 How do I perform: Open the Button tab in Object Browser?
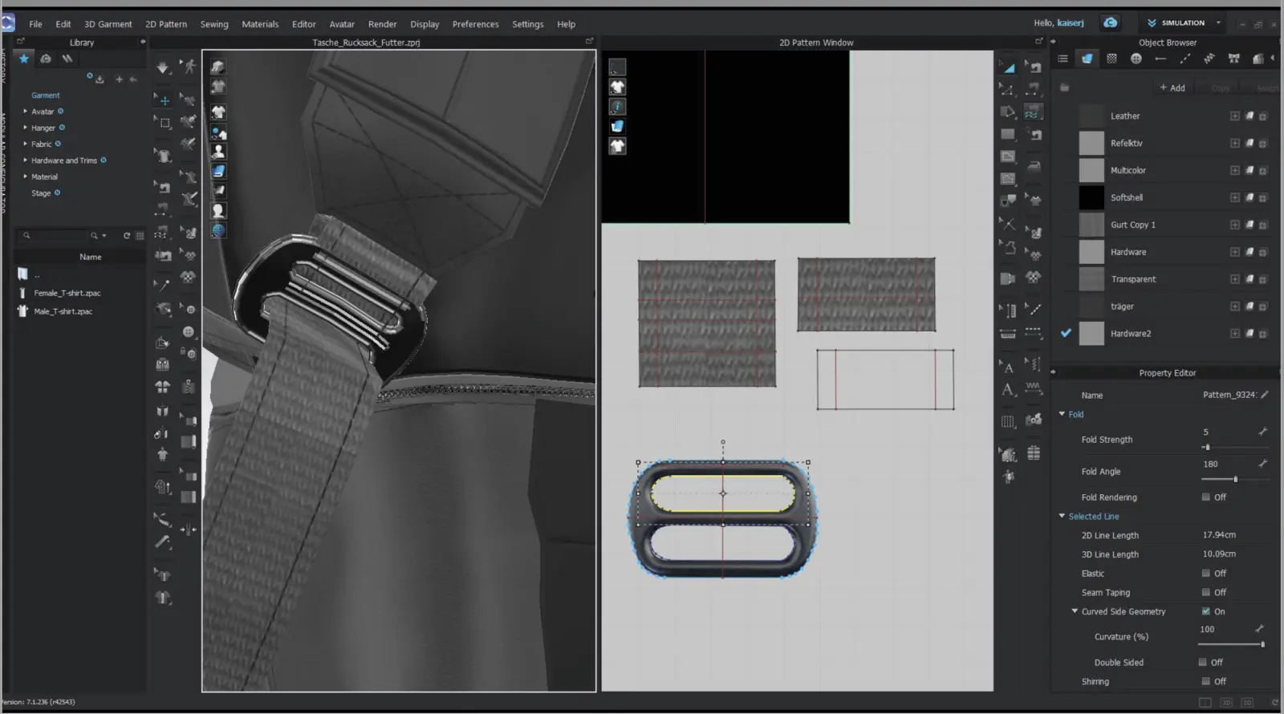(x=1136, y=59)
